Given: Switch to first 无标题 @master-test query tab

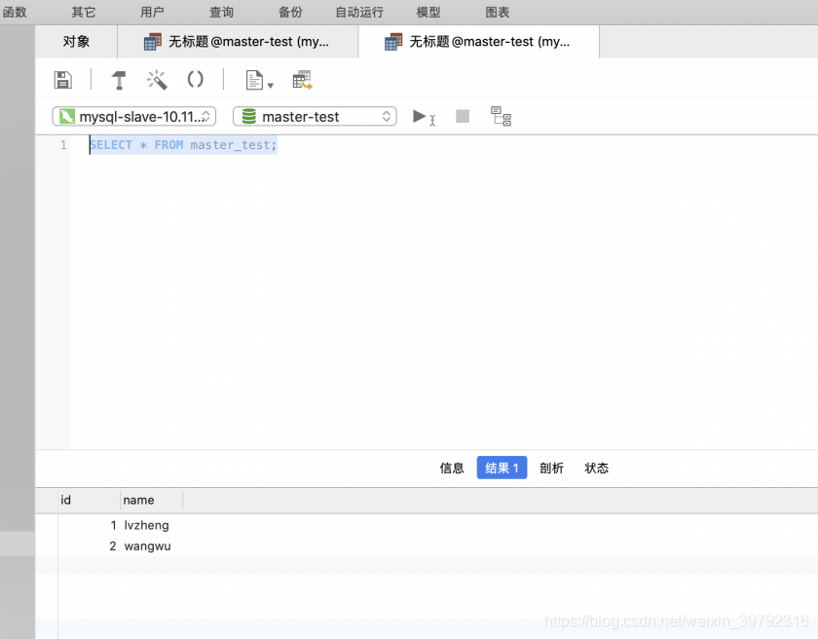Looking at the screenshot, I should click(238, 41).
